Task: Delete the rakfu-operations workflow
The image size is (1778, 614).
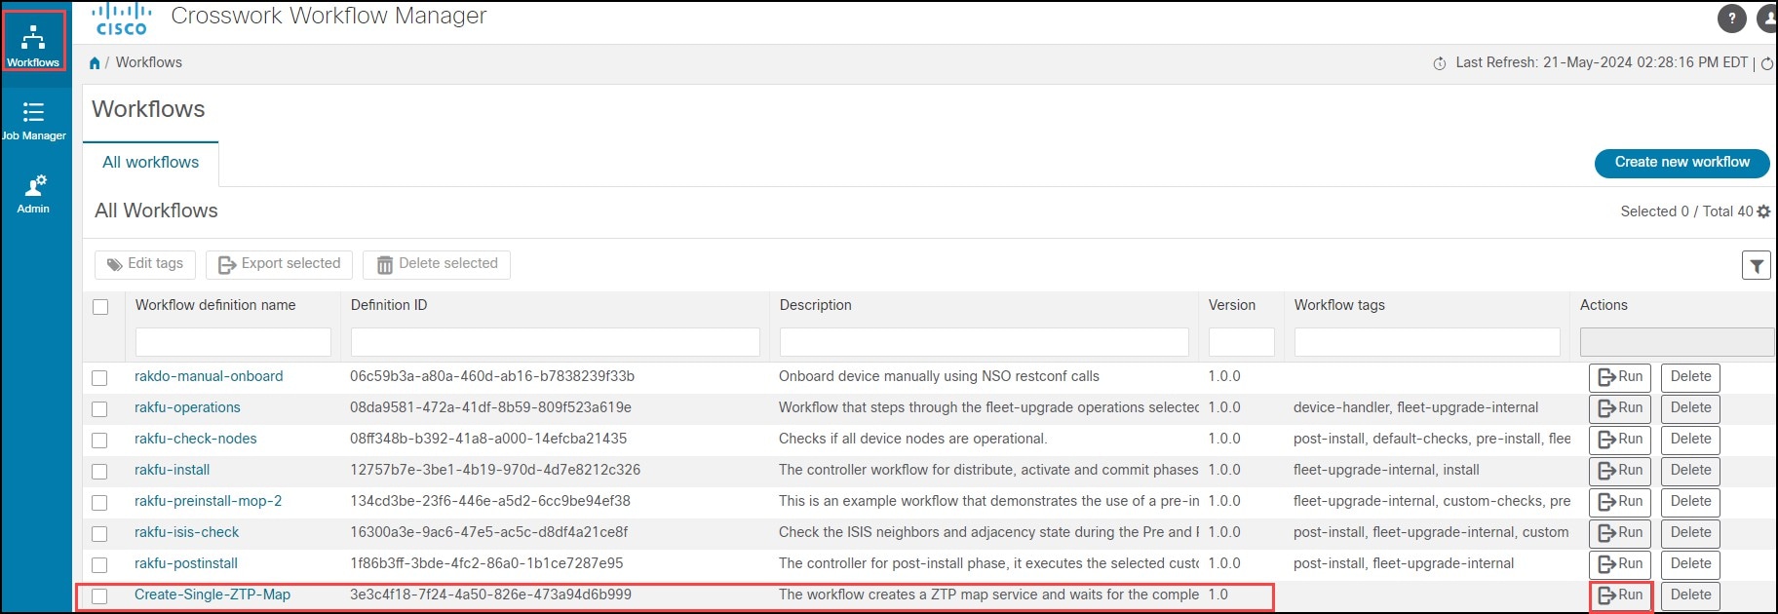Action: [x=1690, y=408]
